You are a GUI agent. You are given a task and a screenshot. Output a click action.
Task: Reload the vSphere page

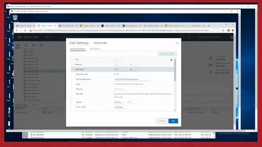25,31
